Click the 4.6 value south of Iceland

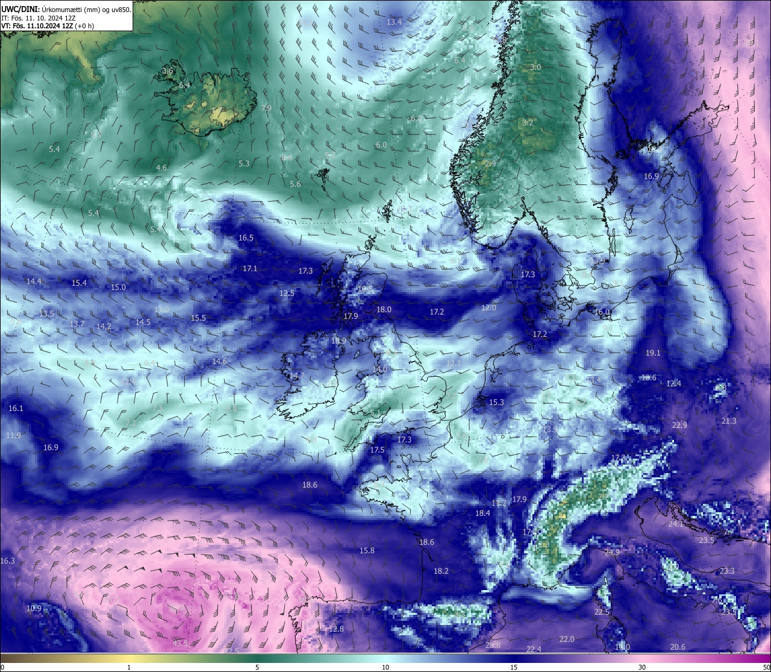coord(161,168)
